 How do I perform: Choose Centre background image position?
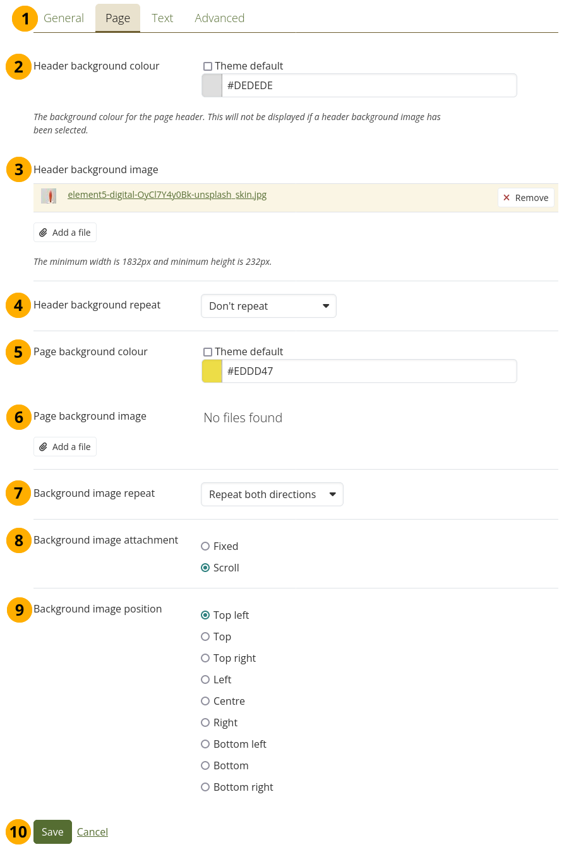205,701
